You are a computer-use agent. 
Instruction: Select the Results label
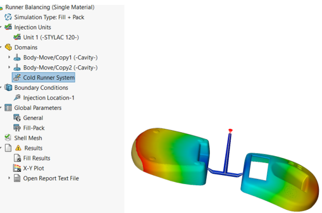click(x=33, y=148)
